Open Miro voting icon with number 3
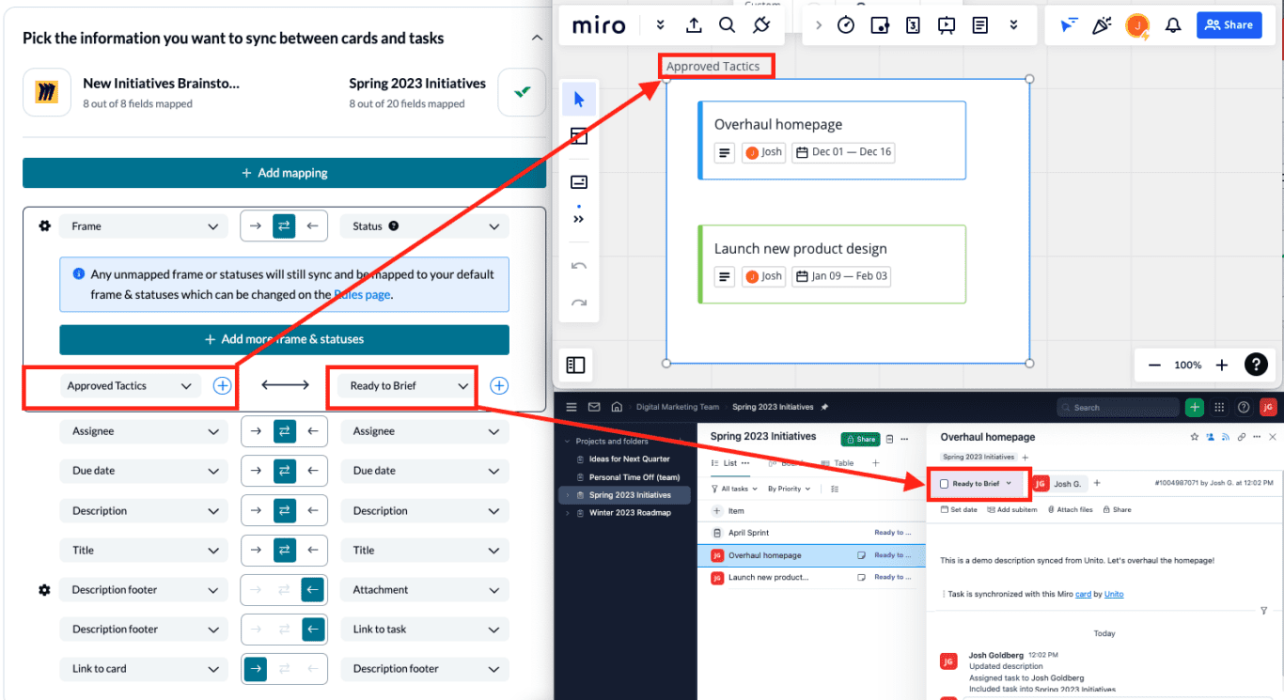This screenshot has height=700, width=1284. click(x=913, y=25)
